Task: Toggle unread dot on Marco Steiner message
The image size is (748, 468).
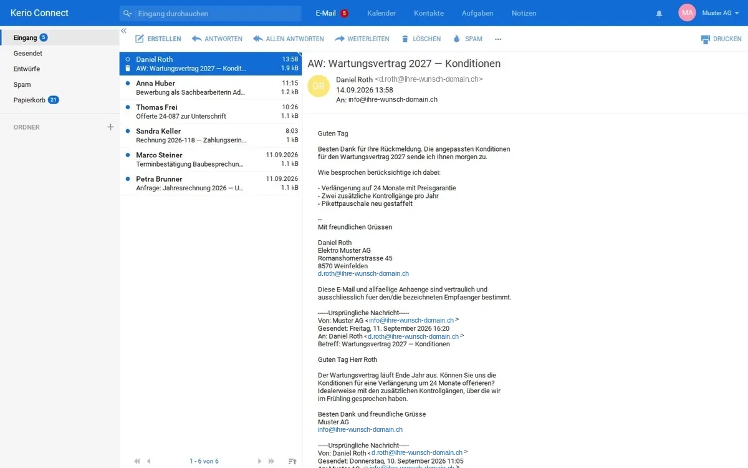Action: (128, 155)
